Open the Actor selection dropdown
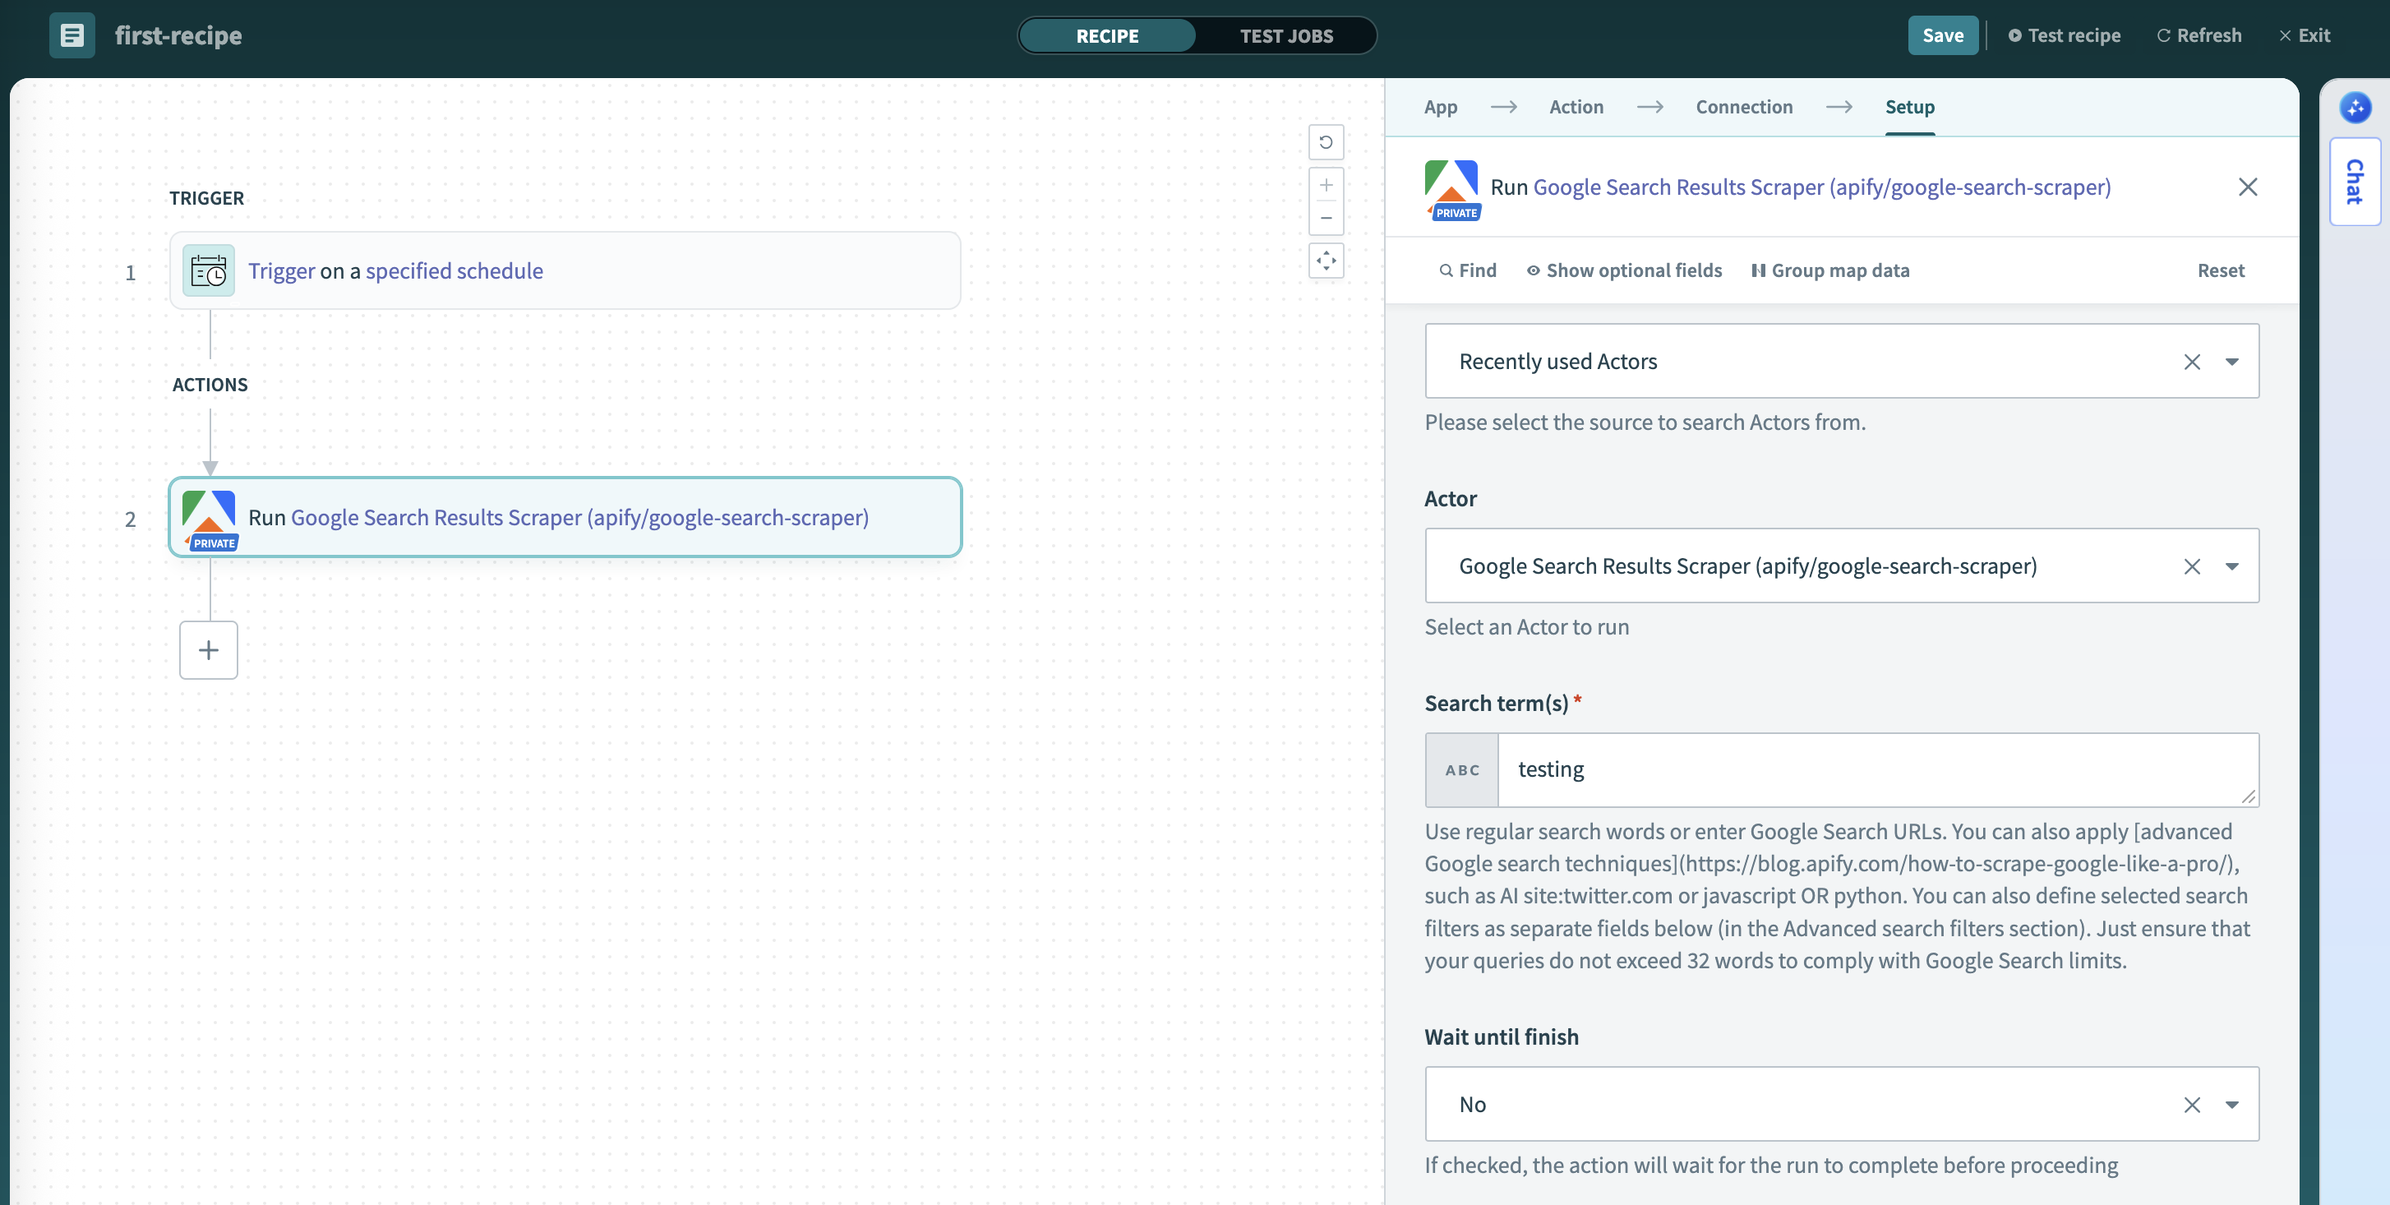The height and width of the screenshot is (1205, 2390). [x=2233, y=566]
